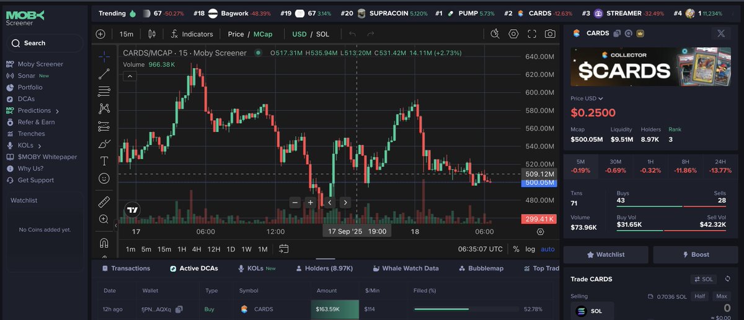The height and width of the screenshot is (320, 744).
Task: Select the 24H performance period
Action: 721,166
